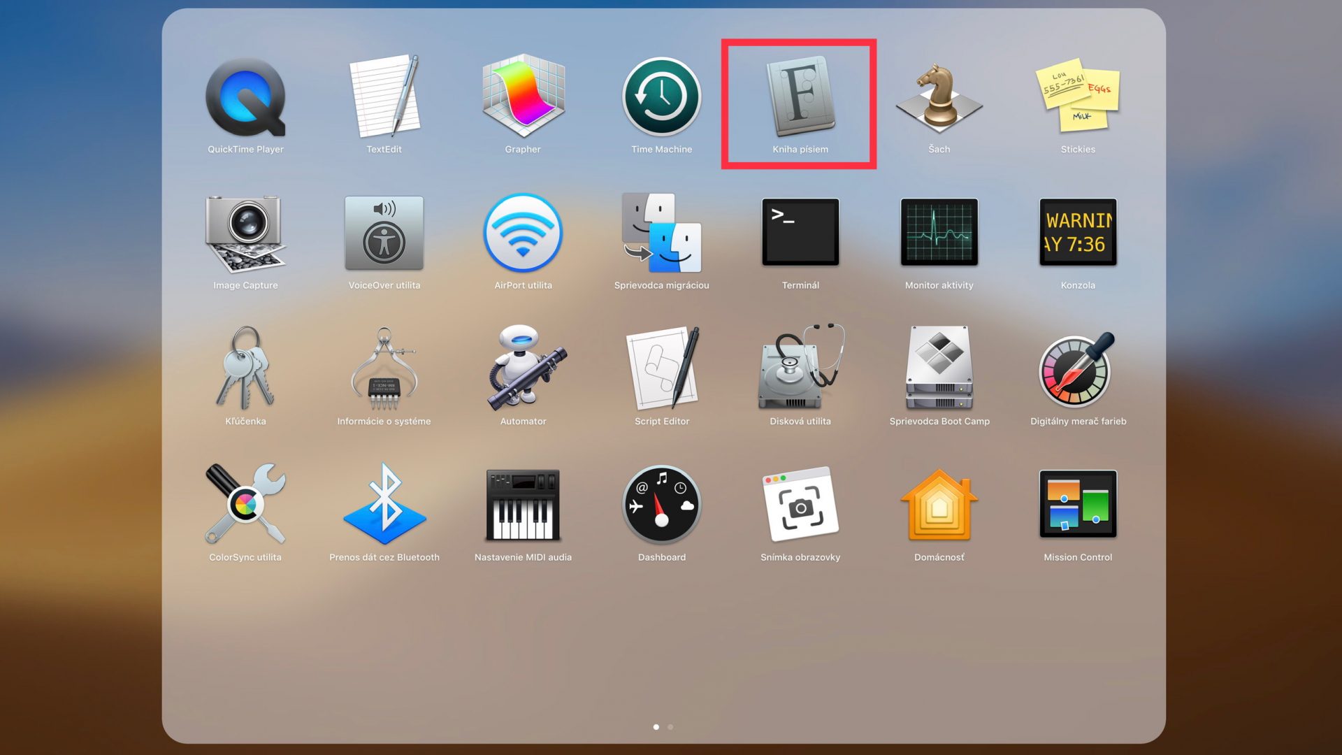Launch Time Machine

coord(661,96)
